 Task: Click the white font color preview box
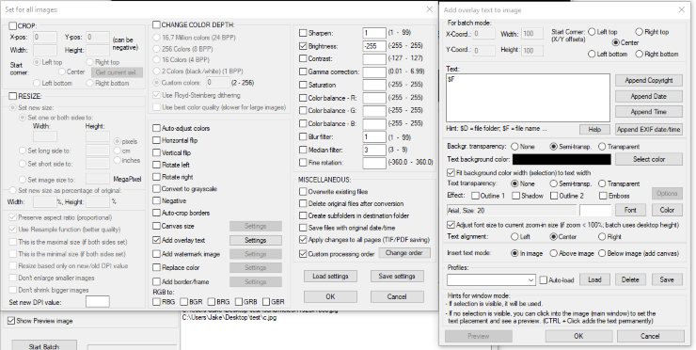[x=595, y=210]
